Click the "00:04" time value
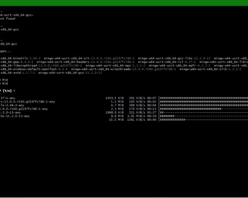248x198 pixels. pyautogui.click(x=152, y=106)
